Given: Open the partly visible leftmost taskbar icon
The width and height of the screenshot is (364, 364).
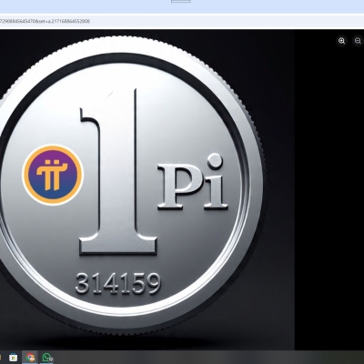Looking at the screenshot, I should pos(1,358).
